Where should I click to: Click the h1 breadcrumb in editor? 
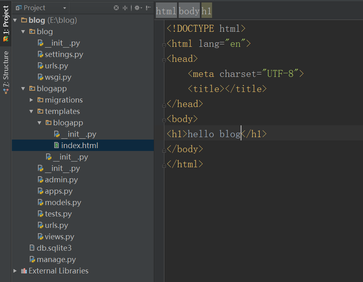tap(206, 11)
